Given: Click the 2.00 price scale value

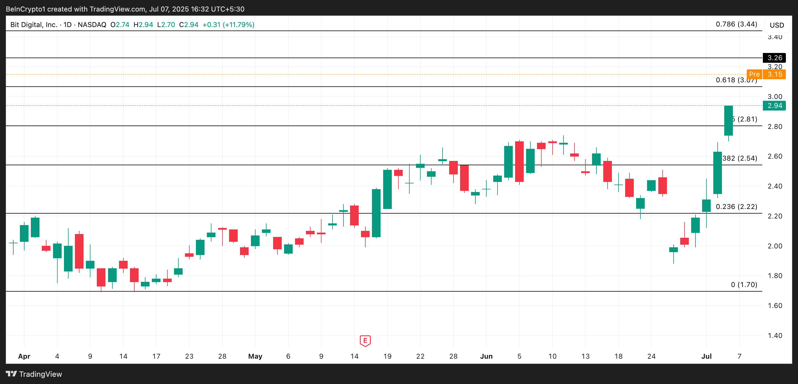Looking at the screenshot, I should click(x=774, y=246).
